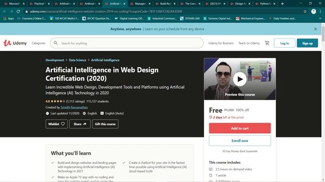Click browser forward arrow
325x182 pixels.
11,11
